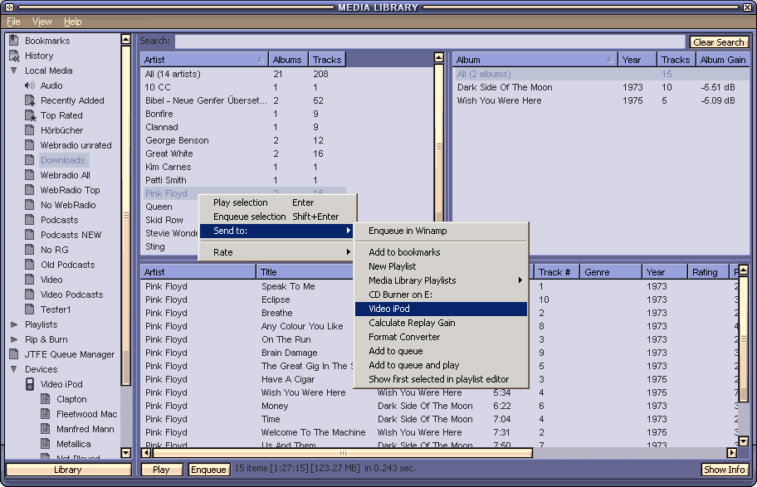
Task: Choose Add to bookmarks
Action: pyautogui.click(x=441, y=252)
